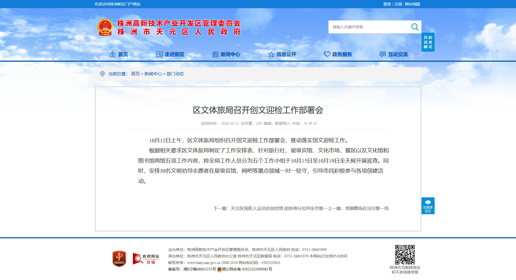
Task: Click the QR code for 互联网违法举报
Action: point(405,254)
